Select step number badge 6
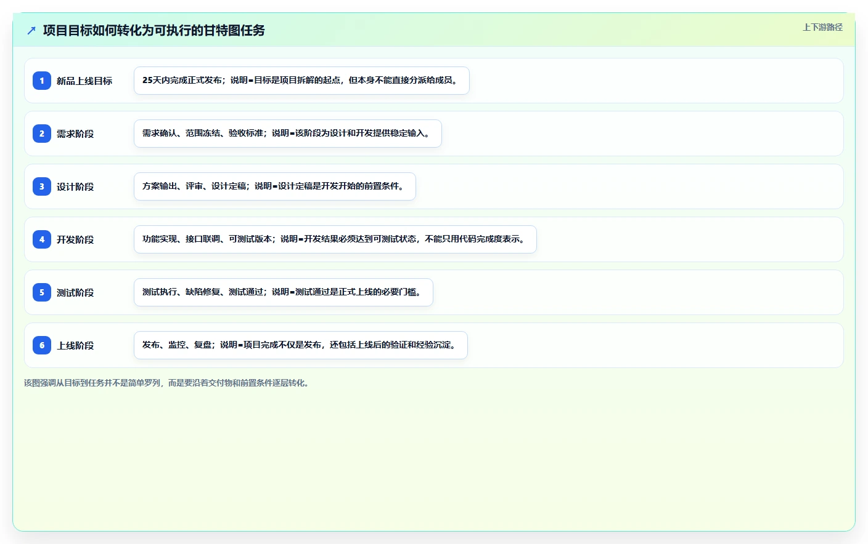The height and width of the screenshot is (544, 868). click(42, 345)
